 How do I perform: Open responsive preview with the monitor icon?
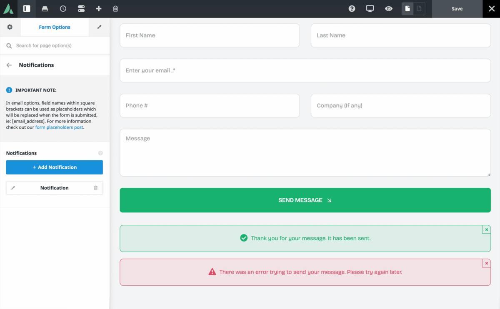pyautogui.click(x=370, y=9)
